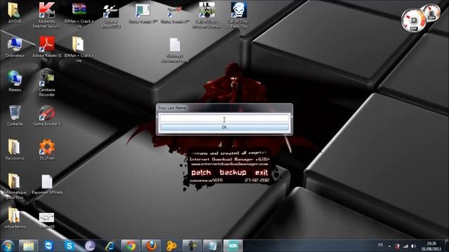Select the Nouveau document texte file icon
This screenshot has width=449, height=252.
175,50
